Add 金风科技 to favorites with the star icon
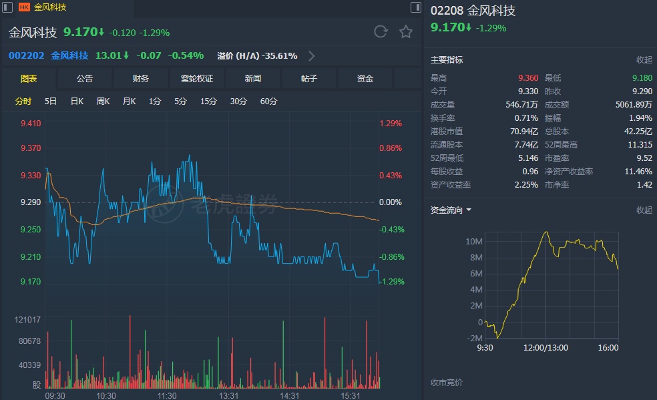The image size is (657, 400). pyautogui.click(x=406, y=31)
